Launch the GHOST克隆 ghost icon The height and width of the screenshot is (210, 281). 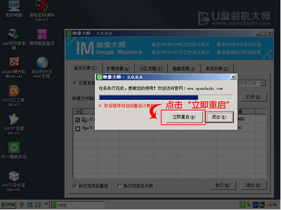(x=14, y=119)
